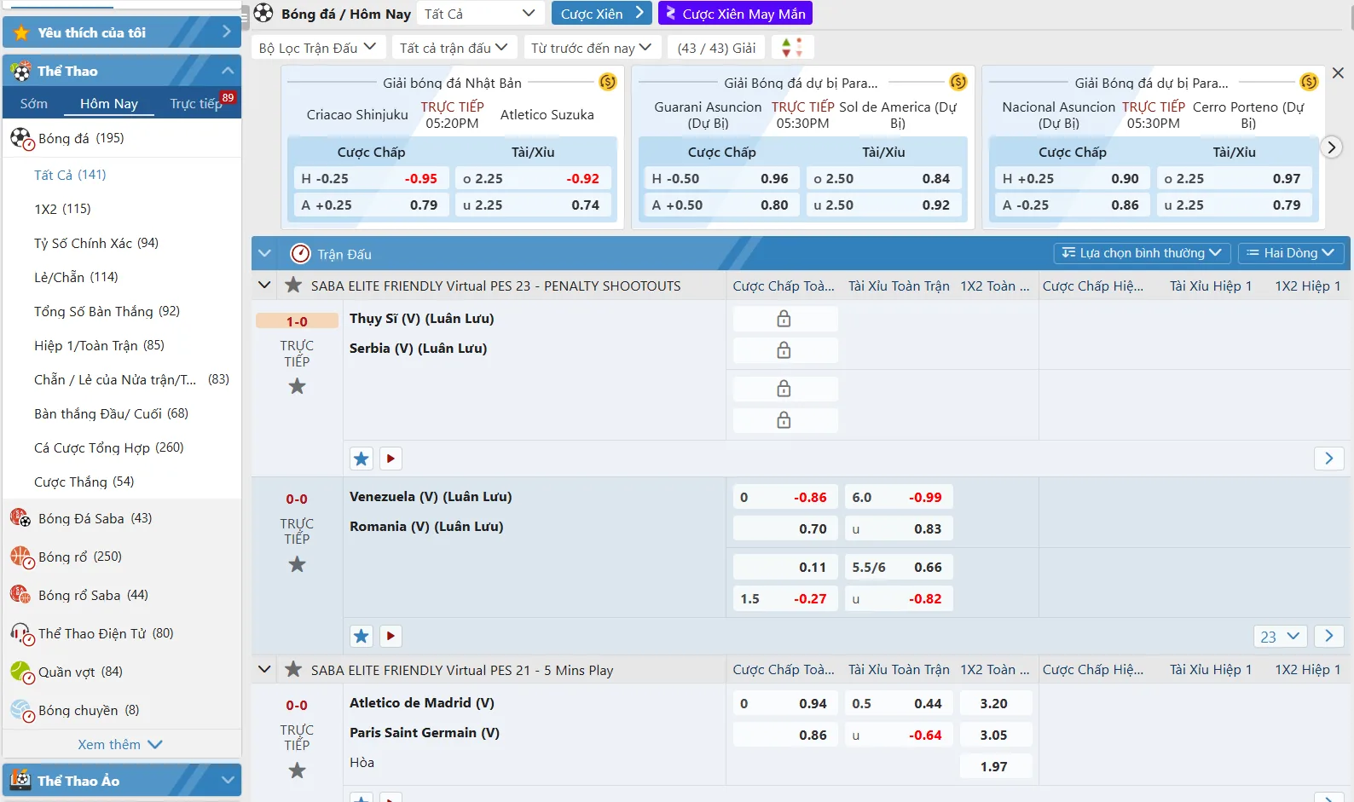Open Bóng rổ basketball icon
Screen dimensions: 1354x802
coord(21,557)
